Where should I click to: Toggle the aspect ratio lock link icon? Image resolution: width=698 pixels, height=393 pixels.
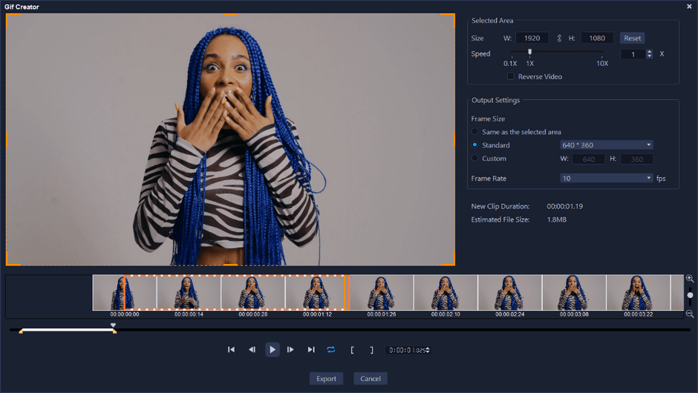558,38
